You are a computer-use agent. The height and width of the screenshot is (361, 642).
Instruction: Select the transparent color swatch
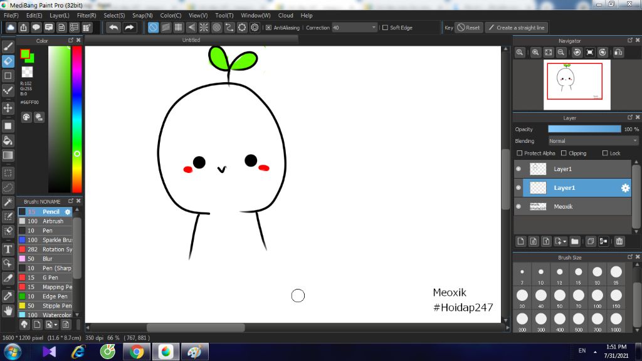(x=27, y=72)
